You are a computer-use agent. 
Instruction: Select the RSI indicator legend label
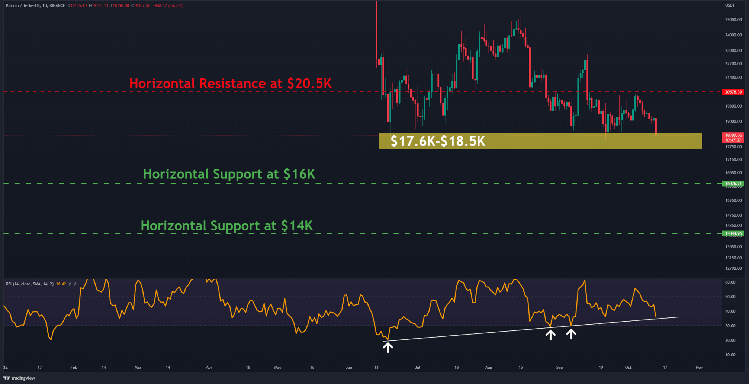point(30,284)
